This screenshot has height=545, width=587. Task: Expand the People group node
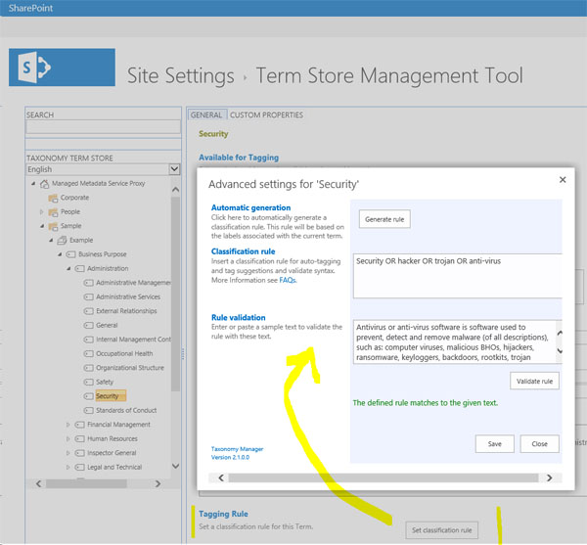tap(41, 212)
